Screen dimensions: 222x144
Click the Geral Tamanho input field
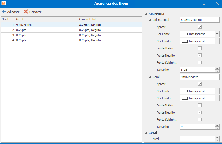click(197, 127)
